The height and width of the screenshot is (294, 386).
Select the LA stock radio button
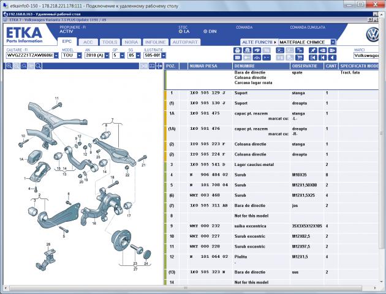pyautogui.click(x=181, y=31)
